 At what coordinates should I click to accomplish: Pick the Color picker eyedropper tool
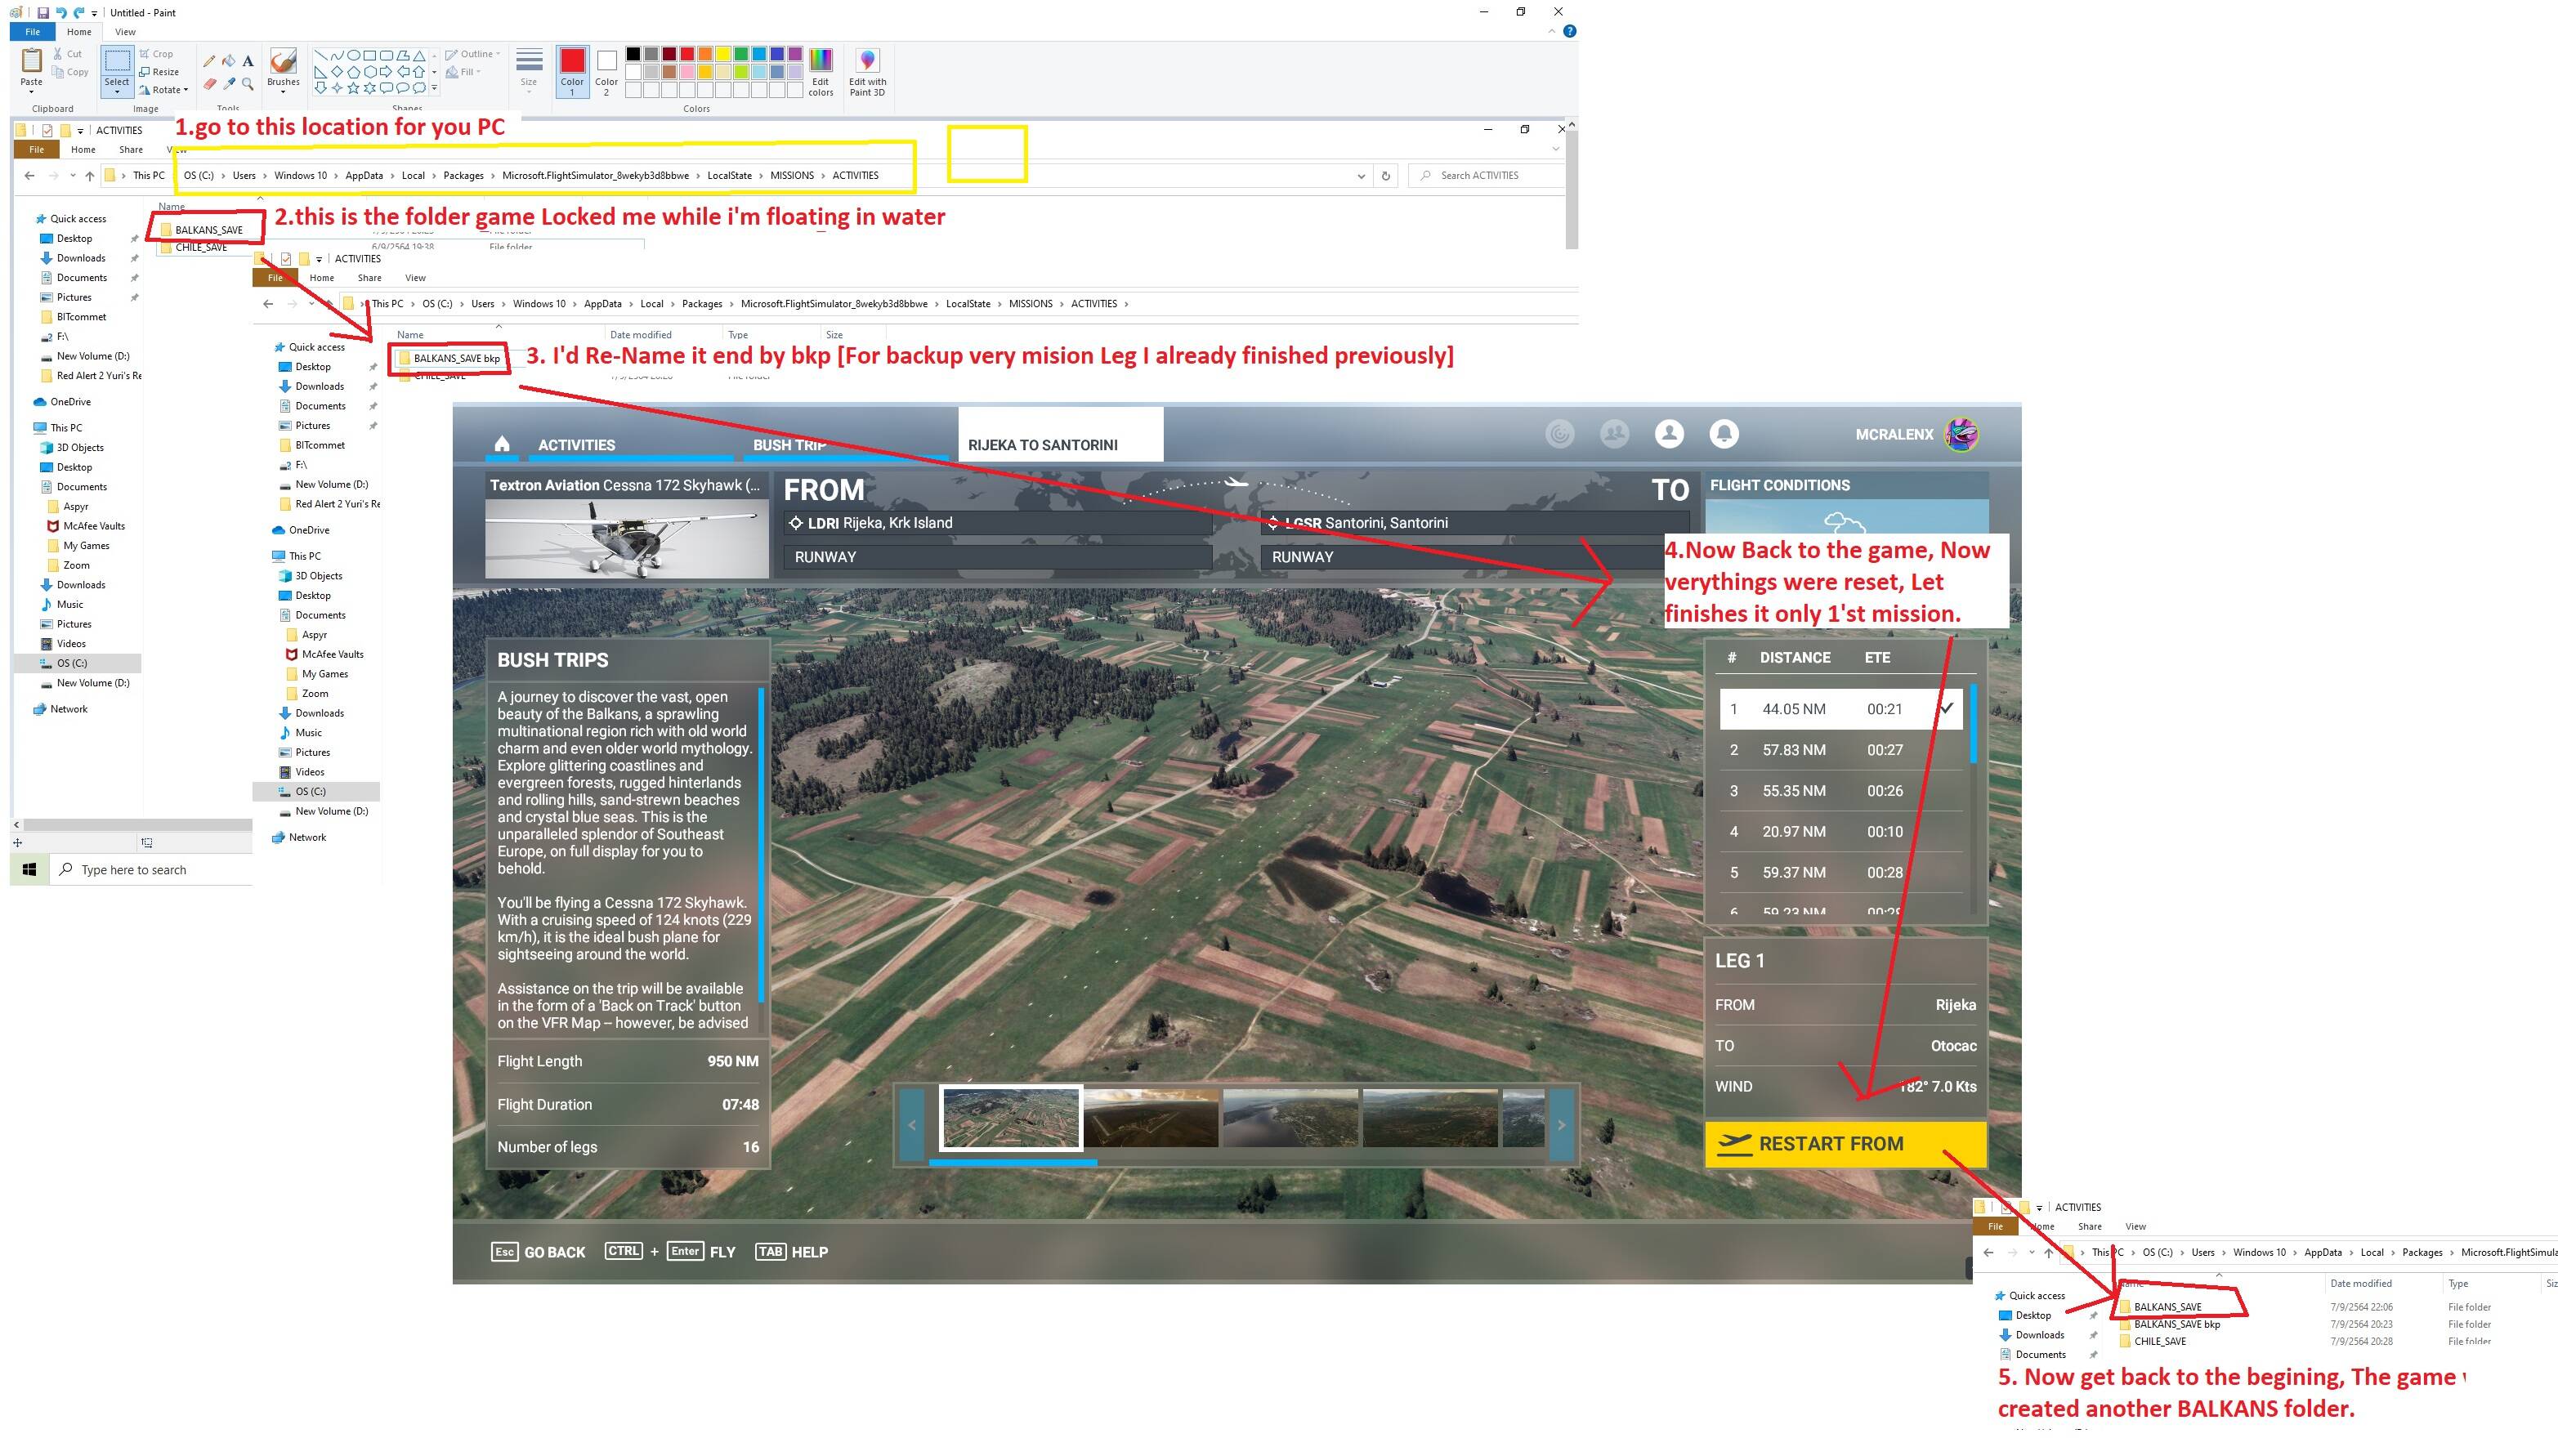click(229, 84)
